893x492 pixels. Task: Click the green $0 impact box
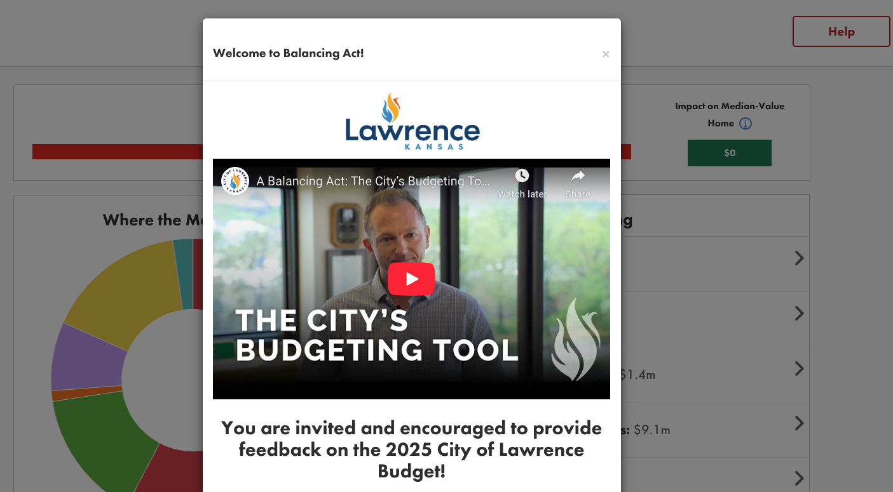(x=730, y=153)
